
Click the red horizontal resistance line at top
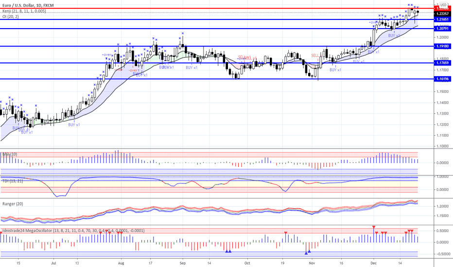click(217, 8)
